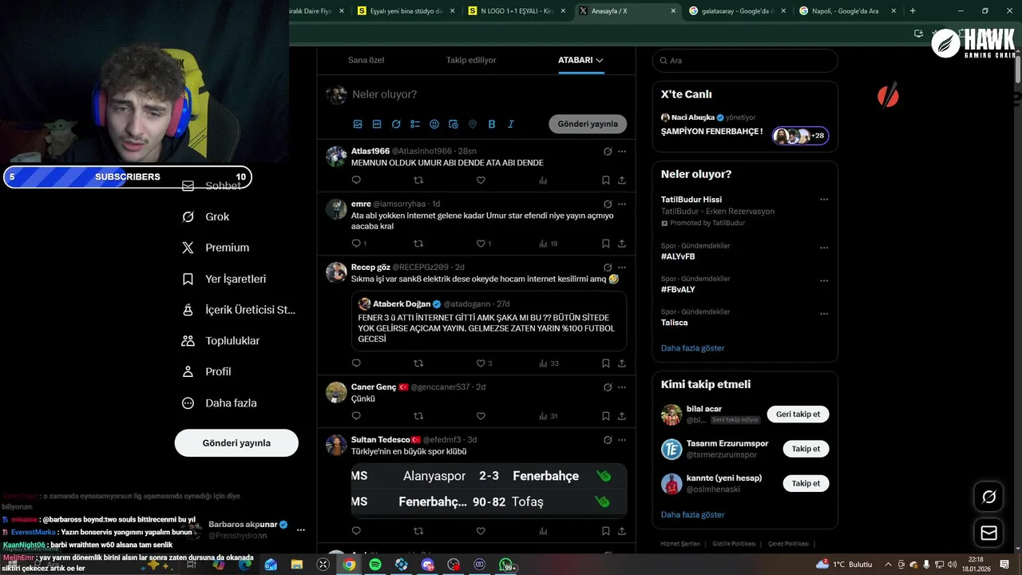Viewport: 1022px width, 575px height.
Task: Open more options on Sultan Tedesco's post
Action: tap(622, 439)
